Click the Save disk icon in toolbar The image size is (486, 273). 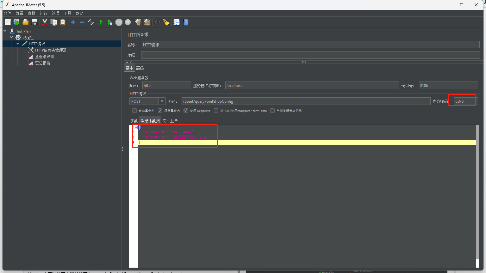[x=34, y=22]
